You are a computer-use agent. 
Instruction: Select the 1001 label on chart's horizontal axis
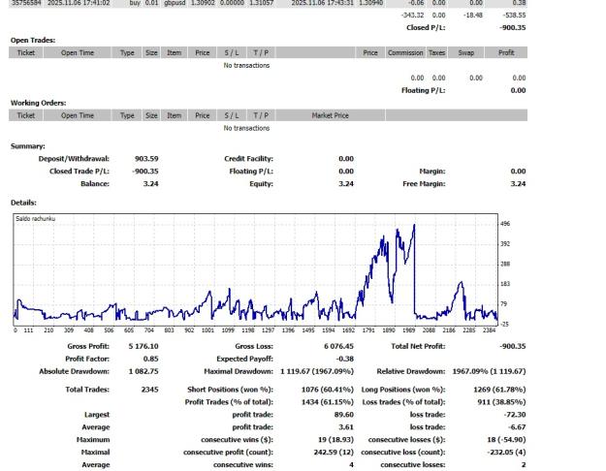pyautogui.click(x=207, y=330)
